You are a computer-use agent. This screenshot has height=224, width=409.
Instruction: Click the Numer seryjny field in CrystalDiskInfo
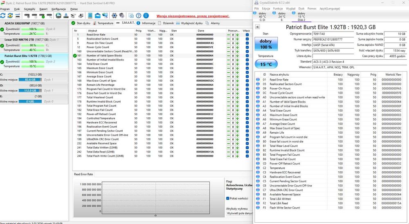tap(333, 39)
